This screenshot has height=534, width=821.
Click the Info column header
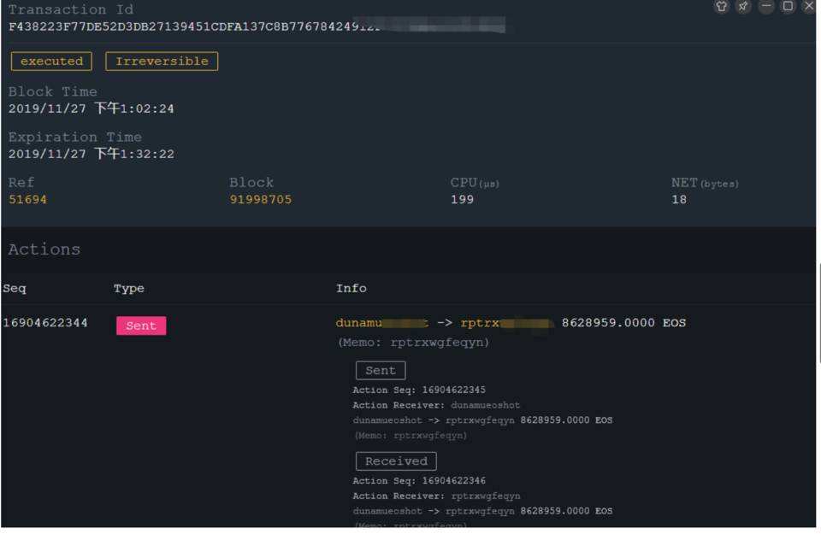(x=351, y=289)
